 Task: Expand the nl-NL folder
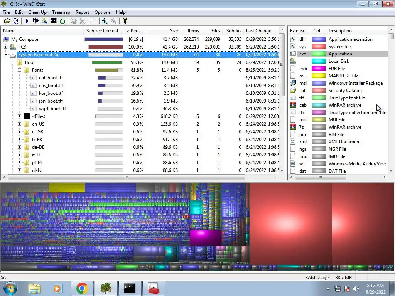pos(19,170)
